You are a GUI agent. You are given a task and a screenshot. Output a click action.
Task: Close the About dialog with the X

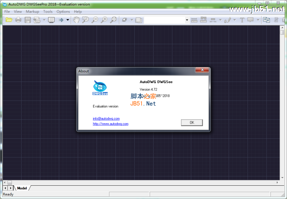click(202, 70)
